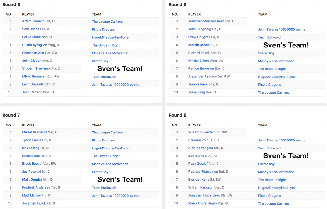Click Skater Boy team in Round 6
This screenshot has height=209, width=327.
coord(266,53)
